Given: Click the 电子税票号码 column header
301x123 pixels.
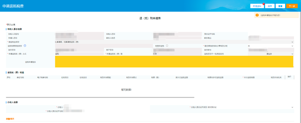Looking at the screenshot, I should point(42,77).
